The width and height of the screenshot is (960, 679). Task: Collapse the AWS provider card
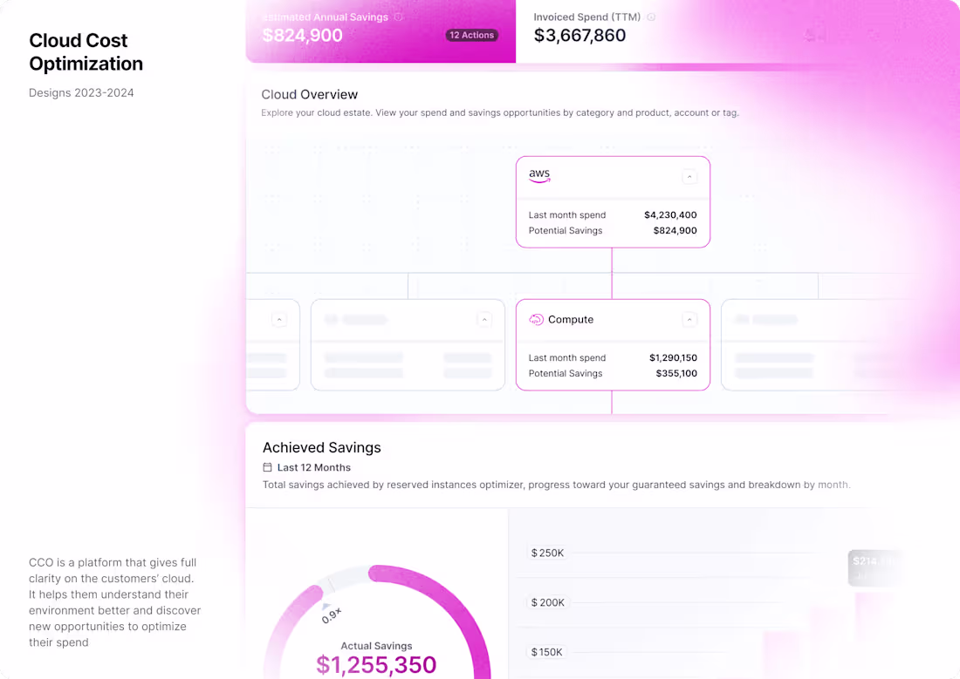(x=689, y=175)
